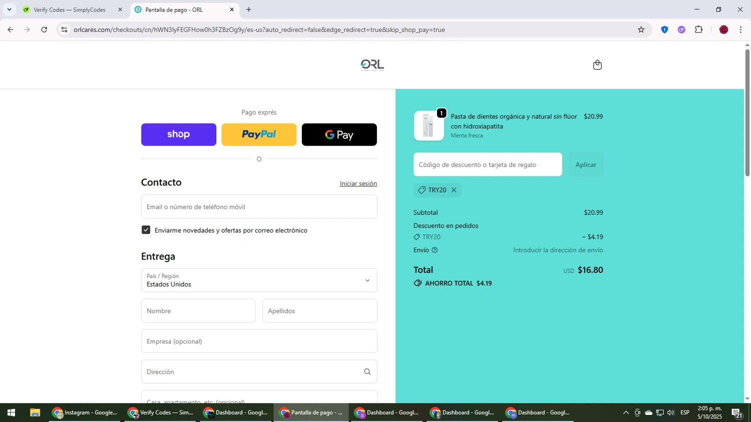Screen dimensions: 751x422
Task: Pay with the Shop express button
Action: (x=179, y=134)
